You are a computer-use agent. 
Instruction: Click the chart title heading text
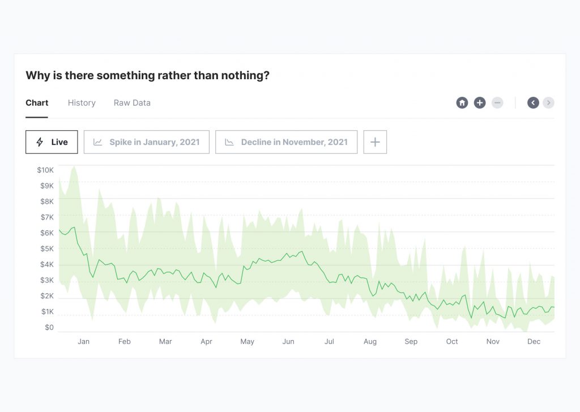147,76
